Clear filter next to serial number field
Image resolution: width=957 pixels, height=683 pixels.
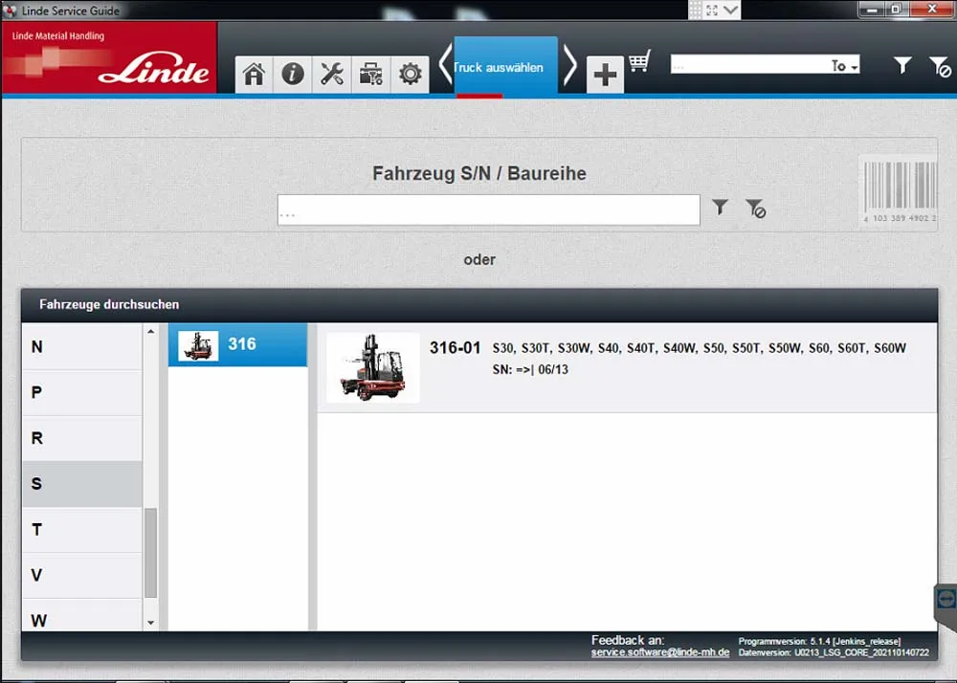point(755,209)
